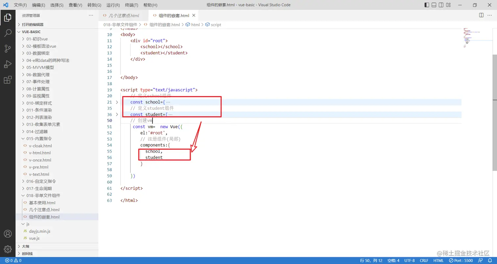Unfold code at line 21 school
Screen dimensions: 497x264
(117, 102)
